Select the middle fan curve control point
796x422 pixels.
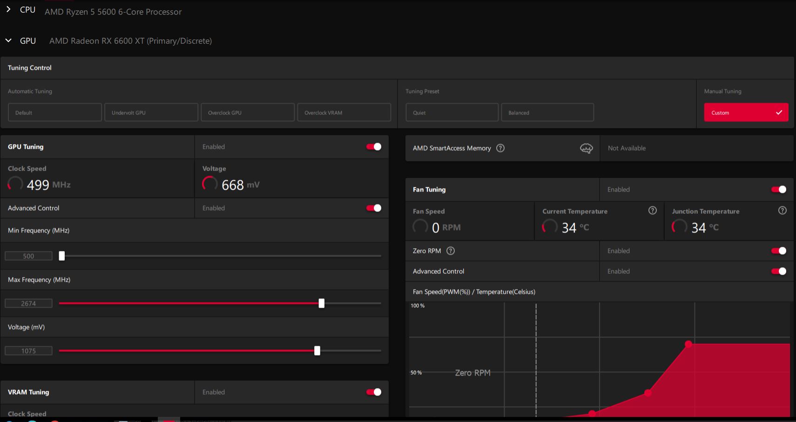tap(648, 393)
